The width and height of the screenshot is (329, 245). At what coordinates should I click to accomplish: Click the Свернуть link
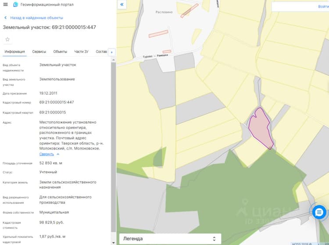[x=46, y=154]
